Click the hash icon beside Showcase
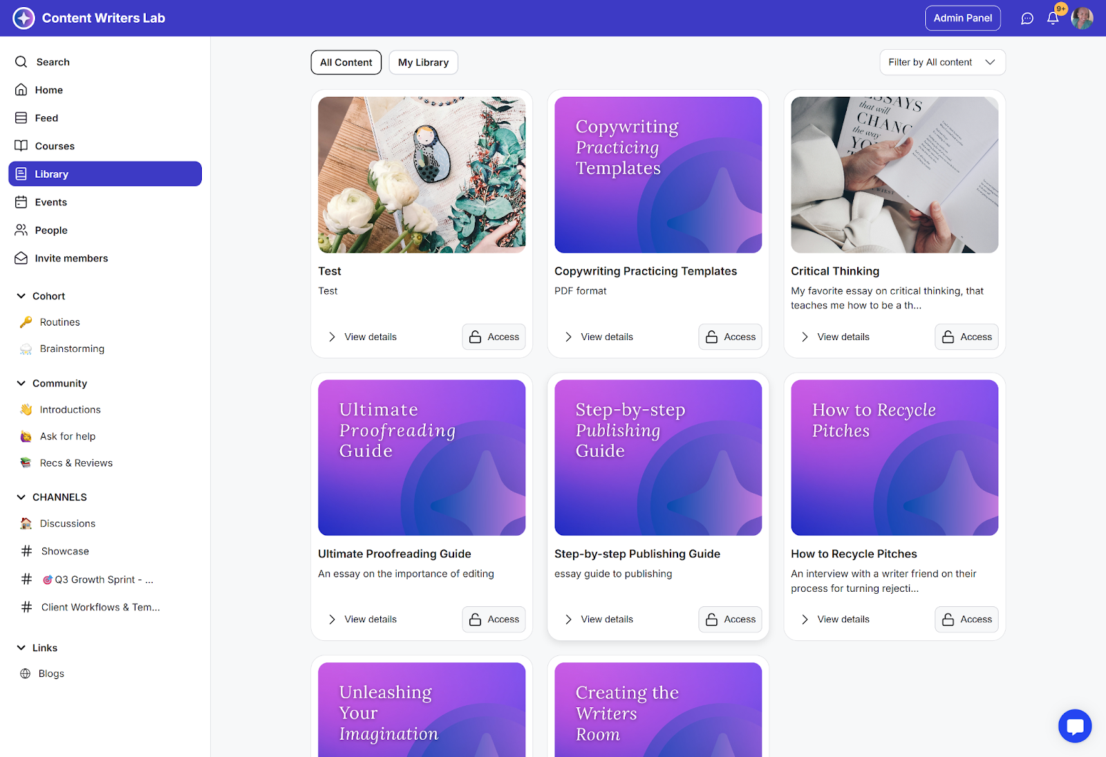1106x757 pixels. coord(27,551)
